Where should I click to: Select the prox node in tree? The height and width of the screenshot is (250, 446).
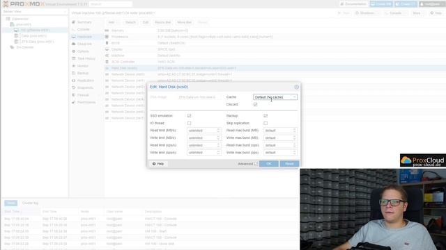coord(23,25)
